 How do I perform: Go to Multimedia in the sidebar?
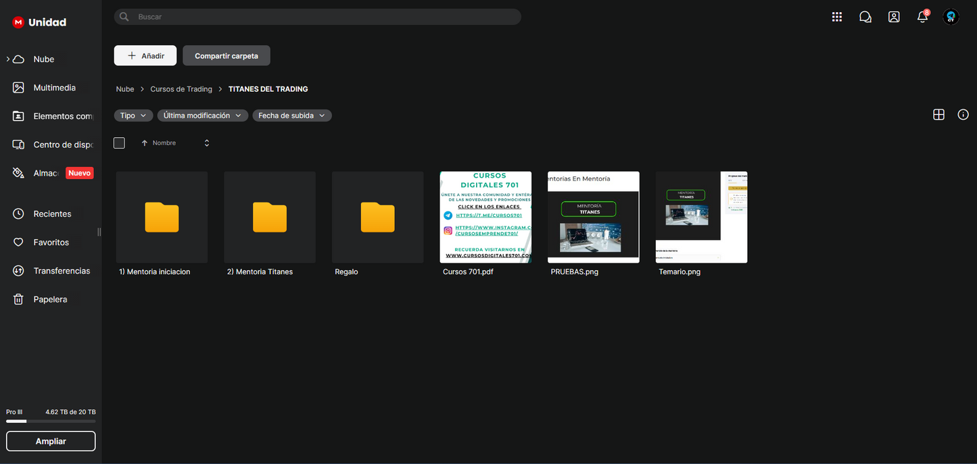coord(54,88)
